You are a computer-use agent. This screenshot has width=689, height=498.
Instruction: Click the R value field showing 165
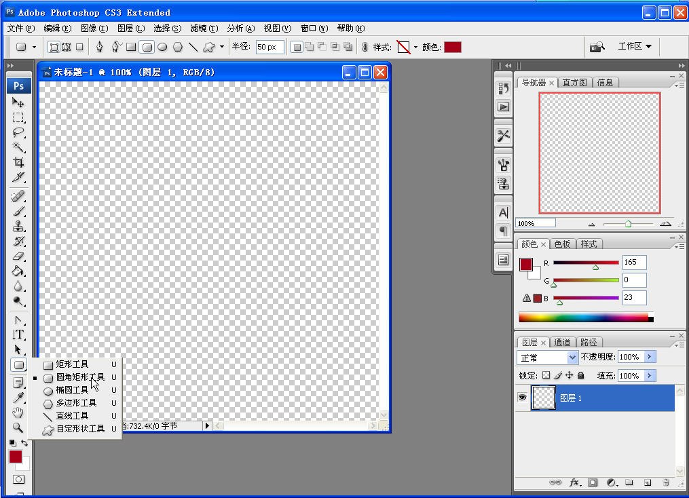pos(633,263)
